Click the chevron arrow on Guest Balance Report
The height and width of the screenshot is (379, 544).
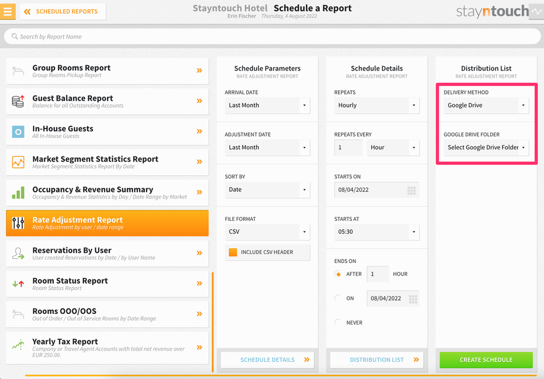click(x=199, y=101)
